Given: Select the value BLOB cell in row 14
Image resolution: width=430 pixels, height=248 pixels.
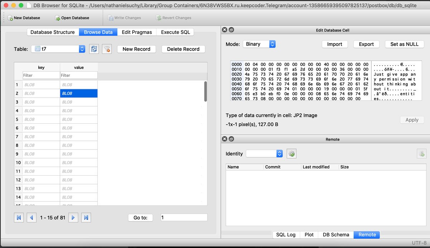Looking at the screenshot, I should pyautogui.click(x=79, y=197).
